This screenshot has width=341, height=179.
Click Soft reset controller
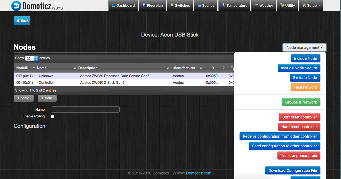coord(300,117)
